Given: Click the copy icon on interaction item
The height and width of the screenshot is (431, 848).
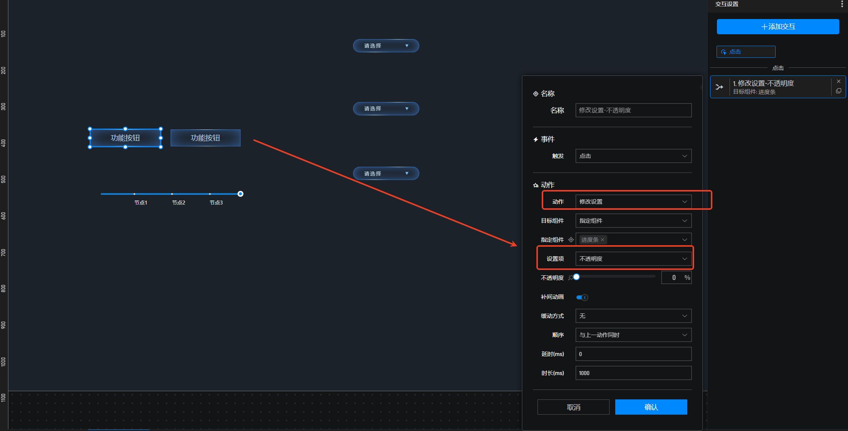Looking at the screenshot, I should pyautogui.click(x=838, y=91).
